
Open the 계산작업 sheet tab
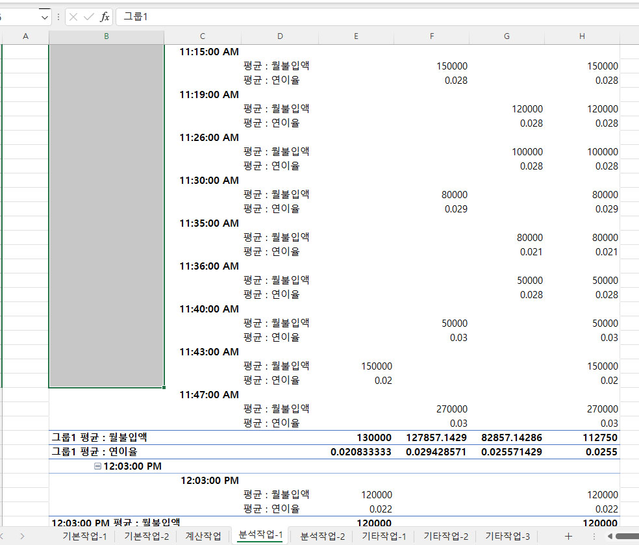(203, 536)
